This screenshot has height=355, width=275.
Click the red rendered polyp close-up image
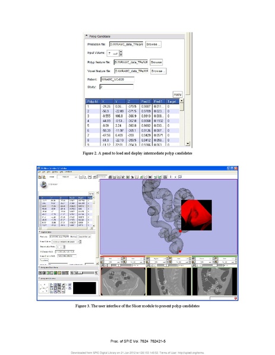point(197,215)
